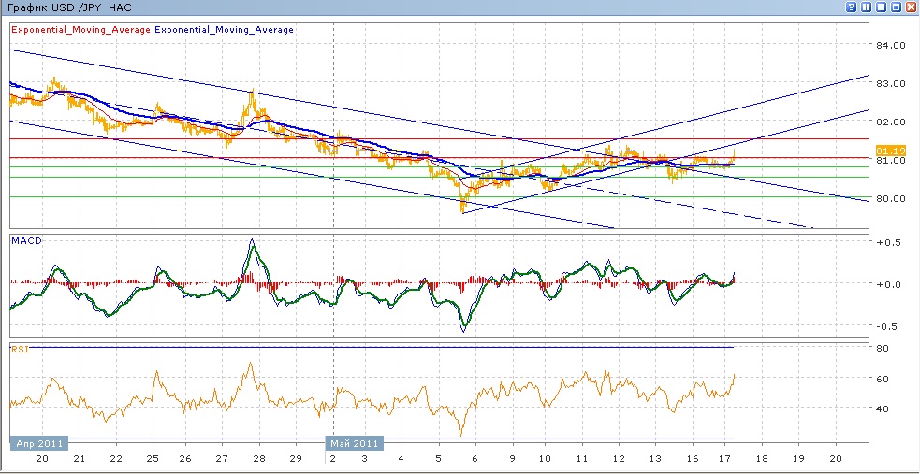Click the help question mark icon
Viewport: 920px width, 474px height.
[852, 7]
